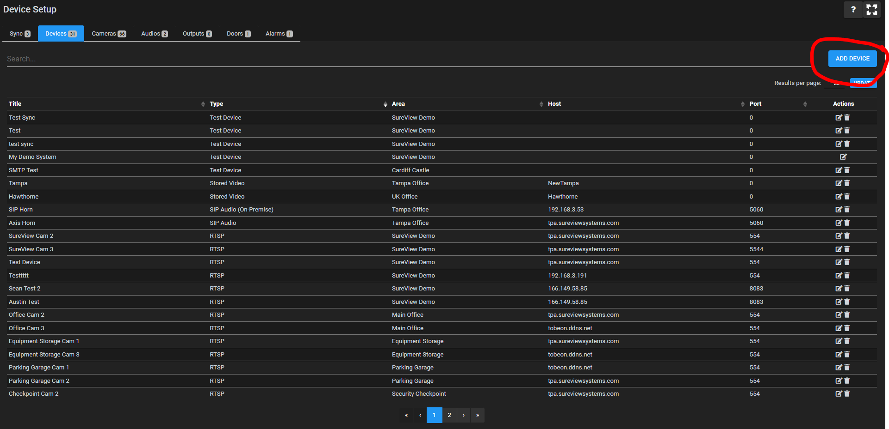Open the Alarms tab
The image size is (889, 429).
coord(279,34)
